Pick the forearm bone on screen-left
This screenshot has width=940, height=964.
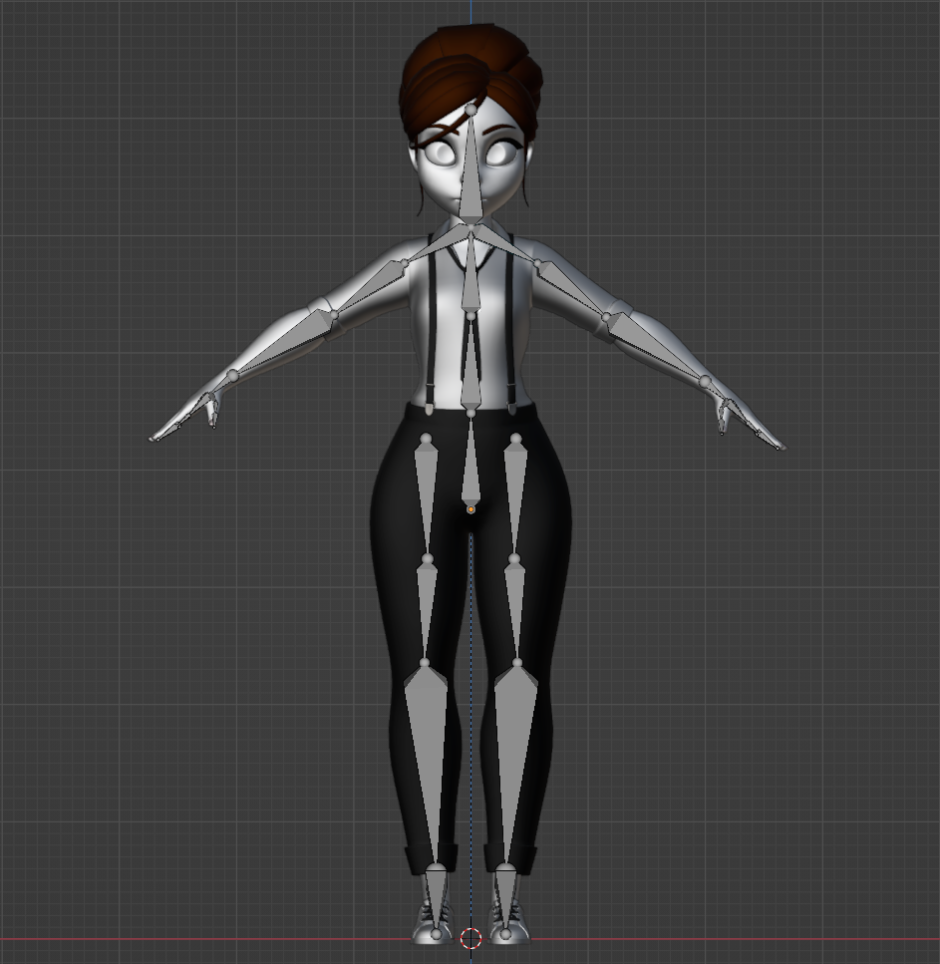coord(285,343)
